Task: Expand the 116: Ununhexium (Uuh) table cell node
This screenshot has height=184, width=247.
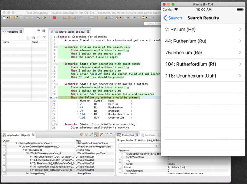Action: 31,157
